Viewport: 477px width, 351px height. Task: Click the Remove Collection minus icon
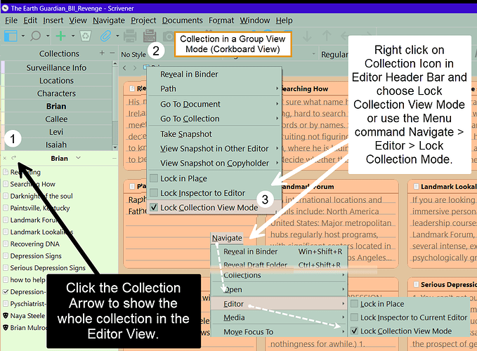coord(112,53)
